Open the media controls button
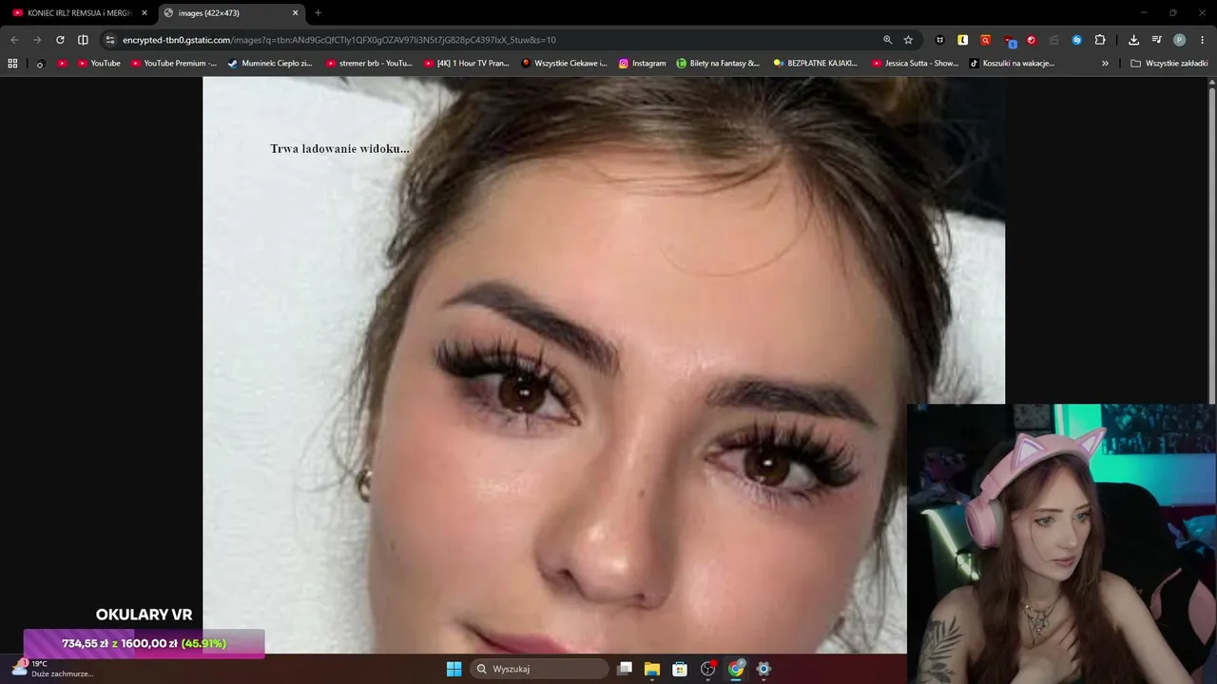This screenshot has height=684, width=1217. tap(1156, 40)
